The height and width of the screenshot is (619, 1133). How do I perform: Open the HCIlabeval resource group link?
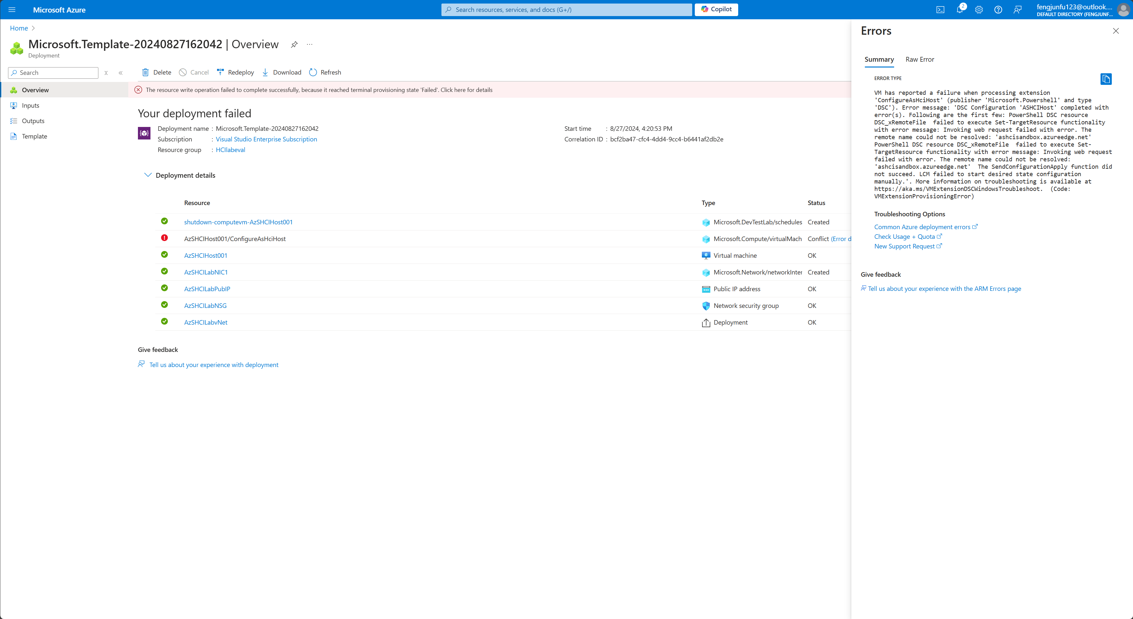[x=231, y=150]
